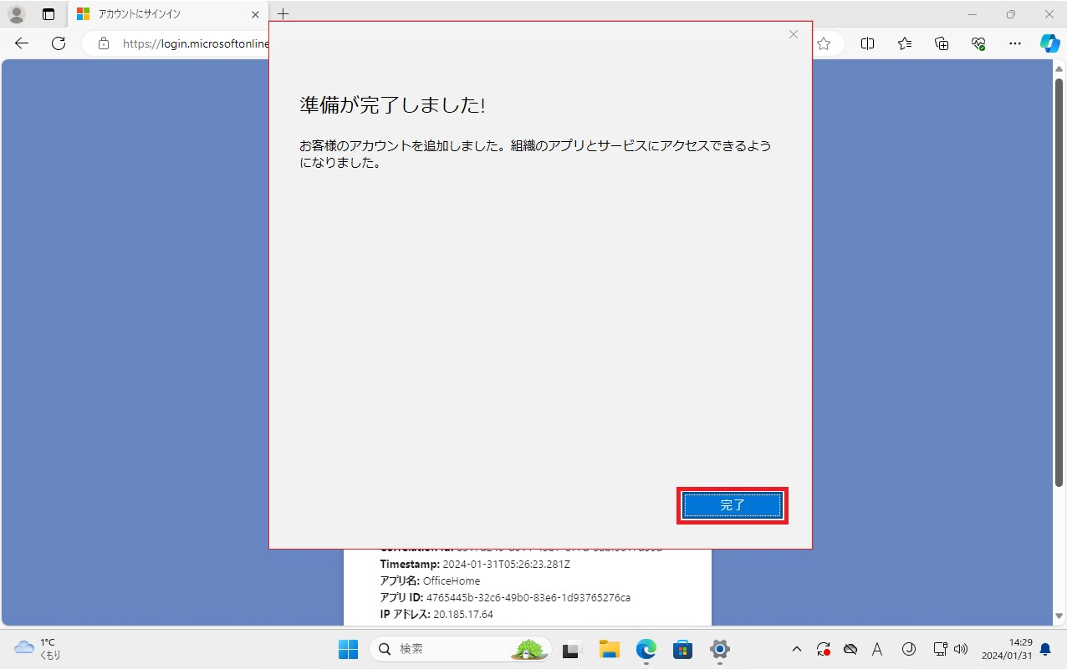1067x669 pixels.
Task: Launch Microsoft Store from the taskbar
Action: pos(682,649)
